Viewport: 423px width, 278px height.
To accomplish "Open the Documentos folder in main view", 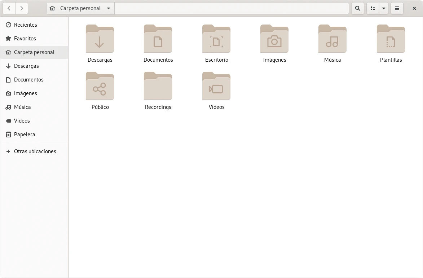I will pyautogui.click(x=158, y=39).
